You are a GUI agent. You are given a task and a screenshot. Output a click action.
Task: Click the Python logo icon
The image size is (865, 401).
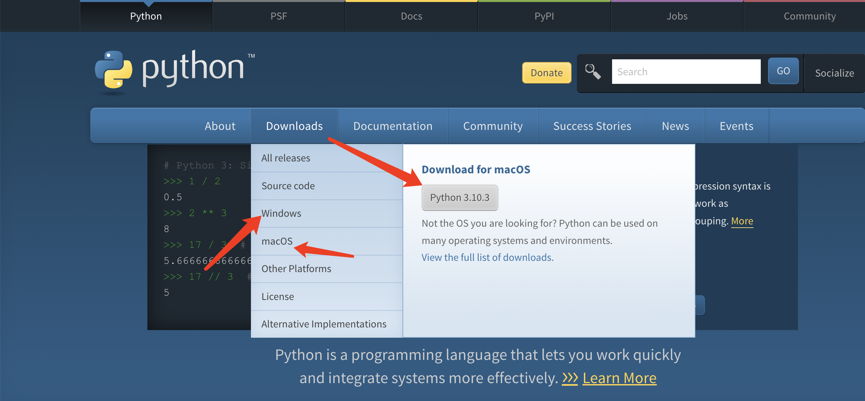coord(114,70)
